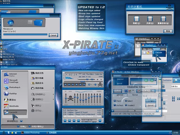Viewport: 180px width, 135px height.
Task: Select CursorXP in the start menu
Action: click(13, 112)
